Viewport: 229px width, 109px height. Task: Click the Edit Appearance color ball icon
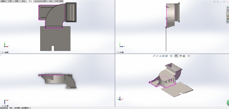(181, 56)
